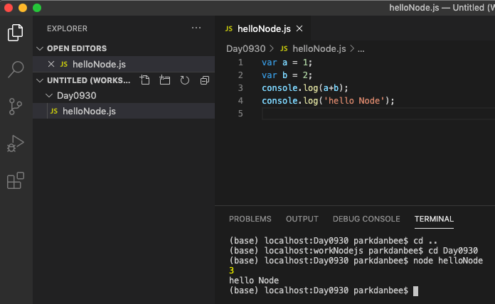Switch to the Debug Console tab
This screenshot has height=304, width=495.
[366, 219]
